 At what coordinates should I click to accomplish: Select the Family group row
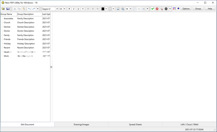tap(25, 35)
